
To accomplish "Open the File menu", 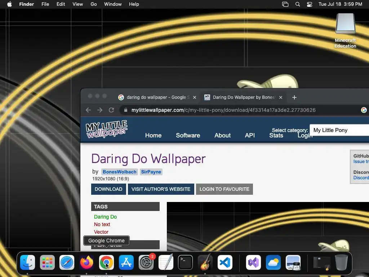I will coord(45,4).
